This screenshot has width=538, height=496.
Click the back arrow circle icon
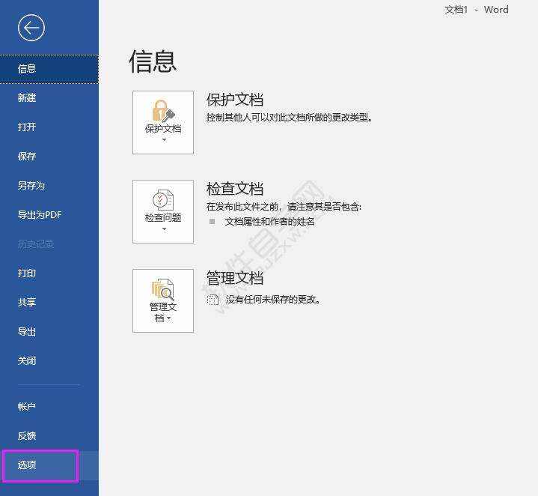31,28
